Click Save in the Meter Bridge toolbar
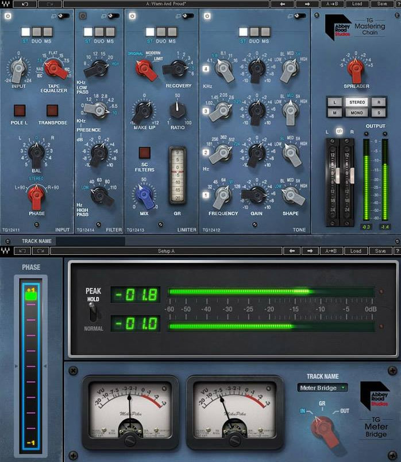Screen dimensions: 401x462 [380, 251]
